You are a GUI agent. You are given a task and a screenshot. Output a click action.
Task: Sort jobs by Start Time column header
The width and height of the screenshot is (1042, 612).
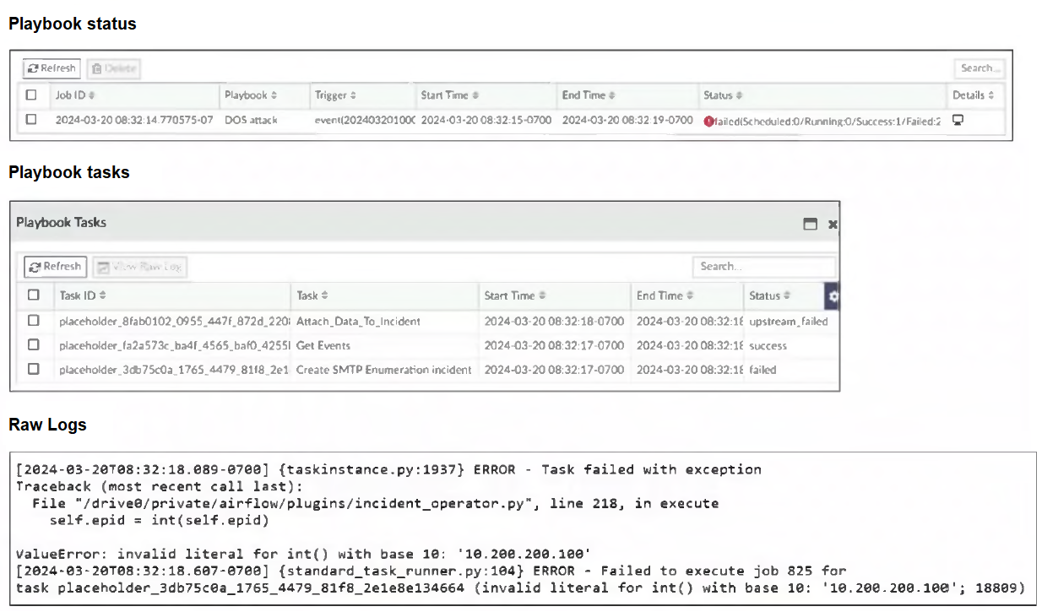coord(449,95)
